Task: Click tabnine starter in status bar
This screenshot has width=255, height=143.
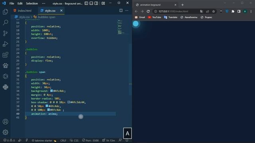Action: point(44,140)
